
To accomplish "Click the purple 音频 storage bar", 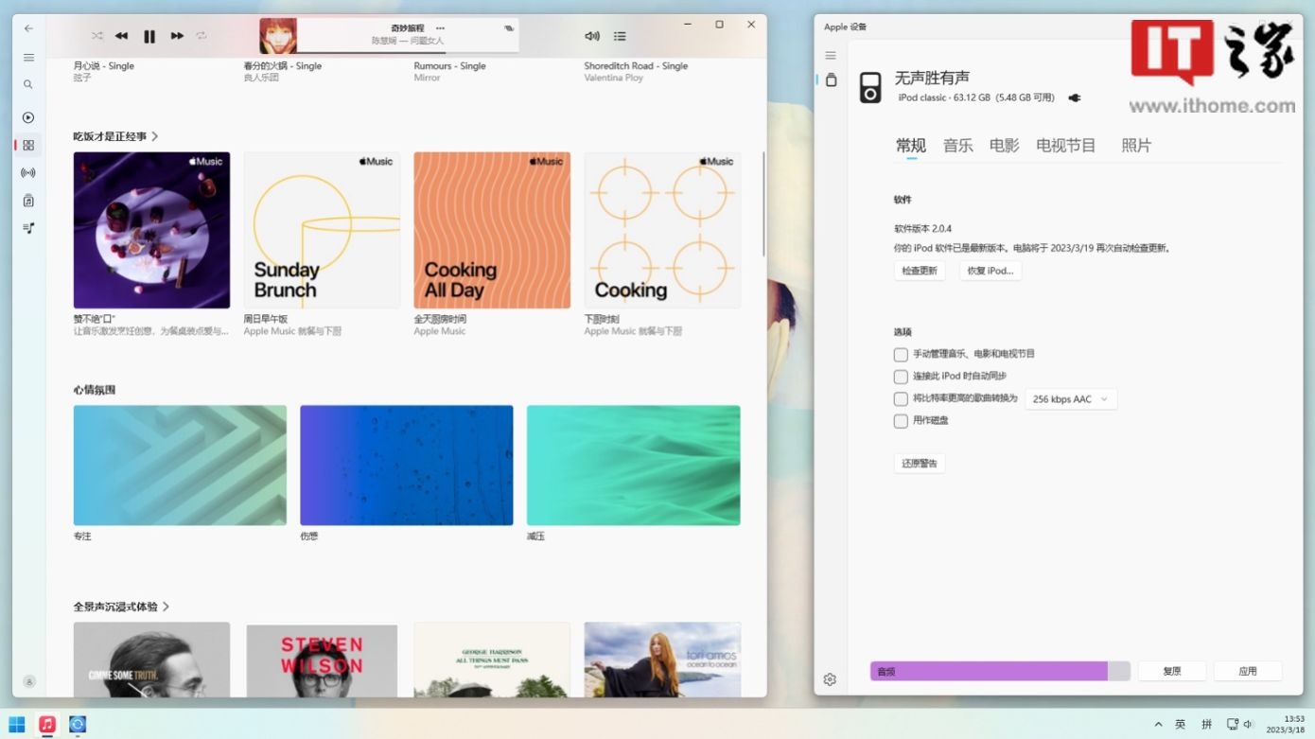I will click(x=989, y=671).
